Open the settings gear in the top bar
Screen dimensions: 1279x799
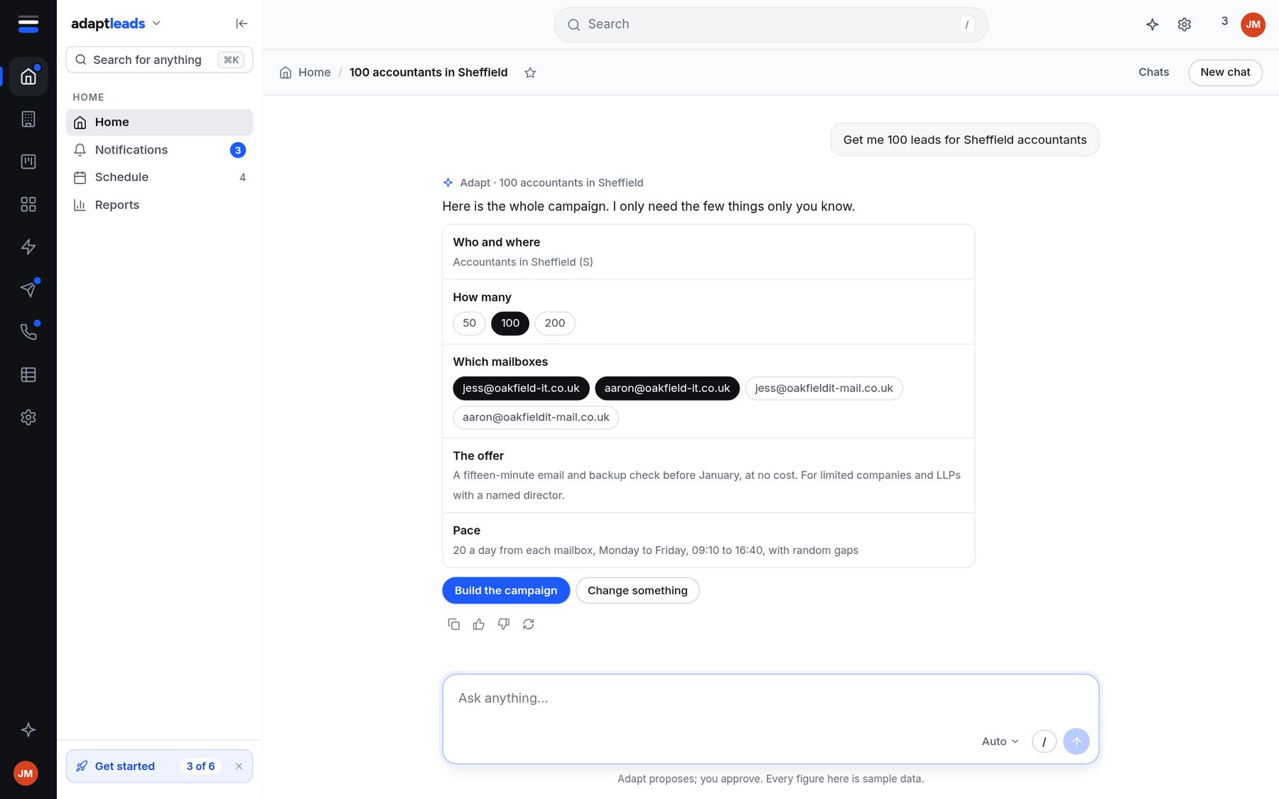pyautogui.click(x=1184, y=24)
